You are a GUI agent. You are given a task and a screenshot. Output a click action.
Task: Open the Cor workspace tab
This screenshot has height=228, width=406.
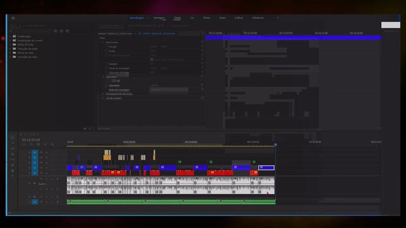(x=192, y=18)
